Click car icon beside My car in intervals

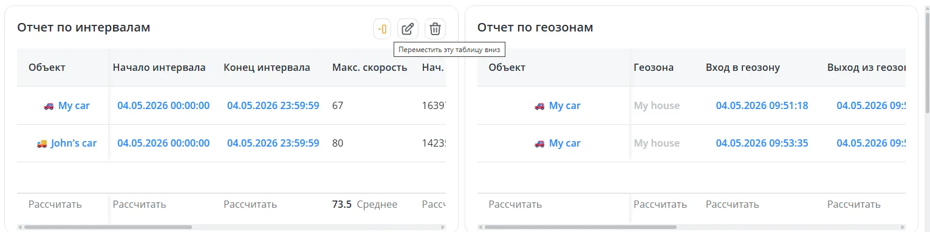49,106
